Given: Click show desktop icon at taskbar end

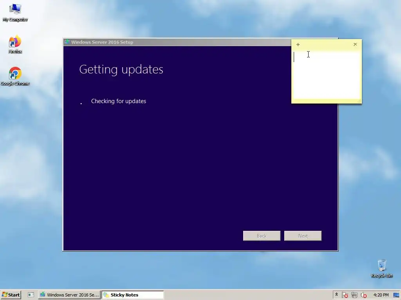Looking at the screenshot, I should (x=396, y=295).
